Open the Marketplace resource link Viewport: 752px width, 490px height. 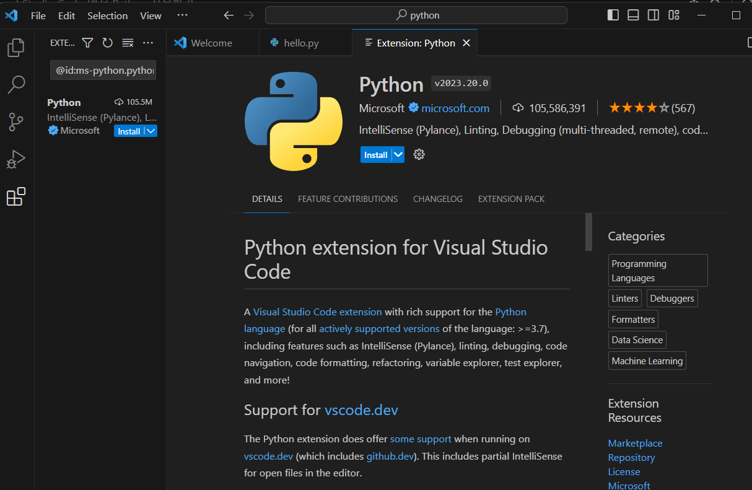pos(635,443)
